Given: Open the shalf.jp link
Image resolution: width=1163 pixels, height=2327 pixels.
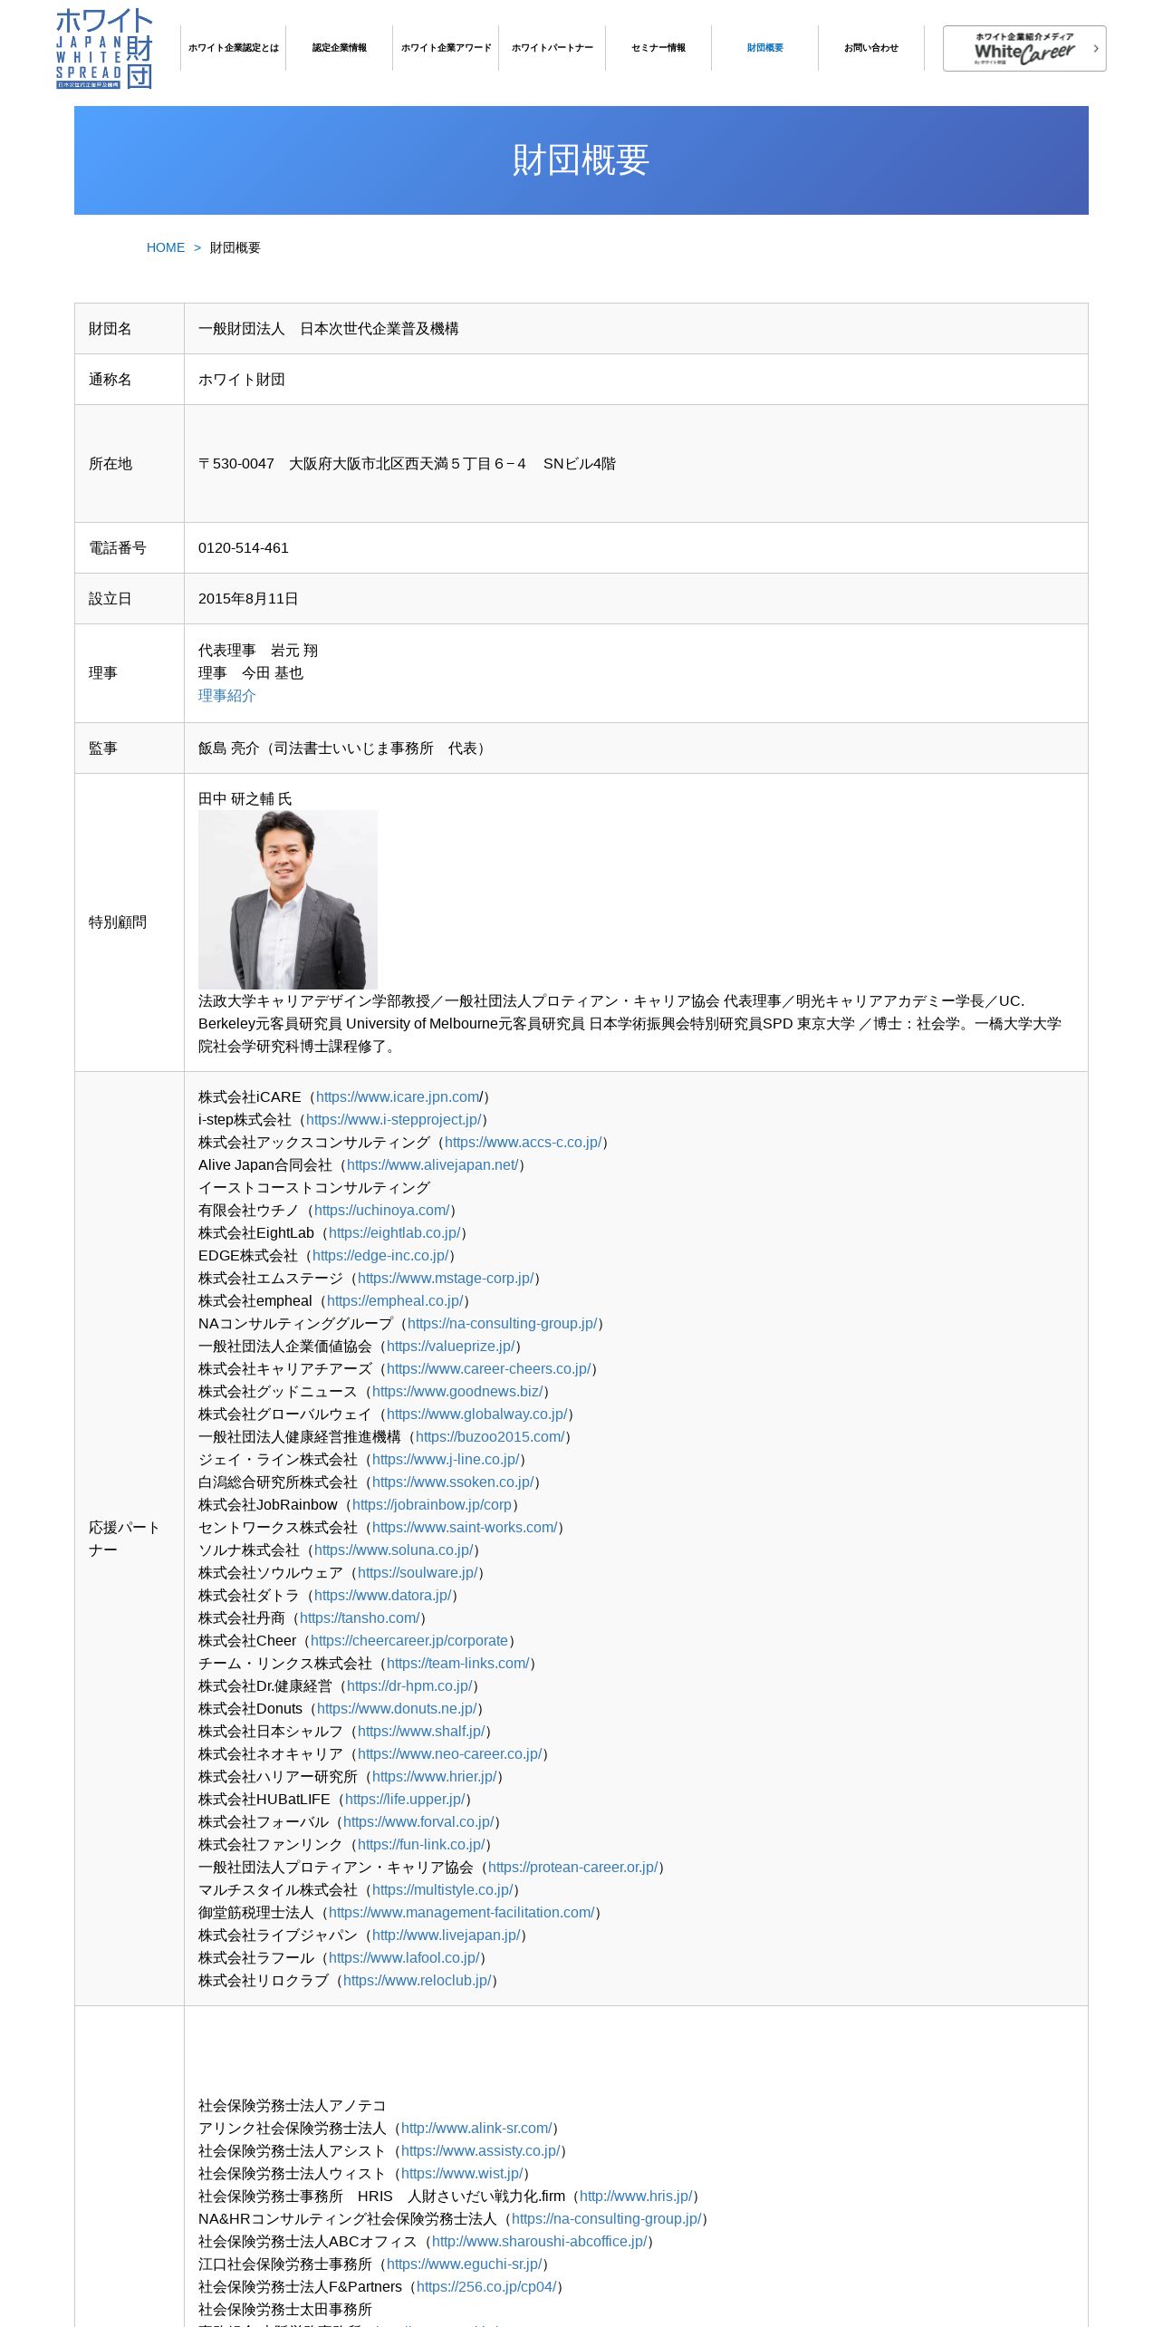Looking at the screenshot, I should tap(421, 1732).
